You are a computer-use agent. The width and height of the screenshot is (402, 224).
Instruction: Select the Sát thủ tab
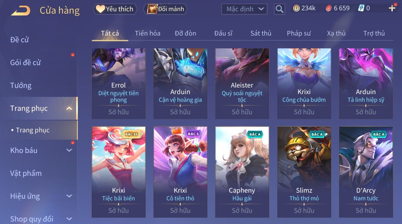click(261, 33)
